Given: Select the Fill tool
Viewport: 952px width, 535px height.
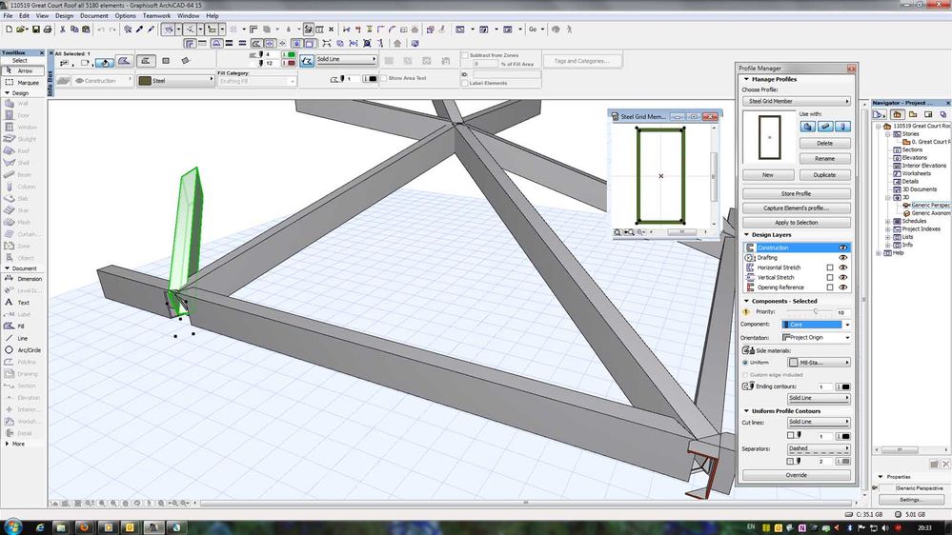Looking at the screenshot, I should pyautogui.click(x=19, y=326).
